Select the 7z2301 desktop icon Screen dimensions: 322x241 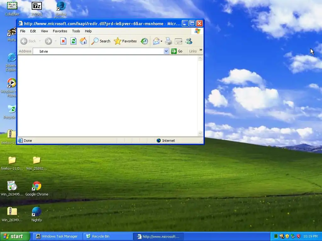click(37, 8)
